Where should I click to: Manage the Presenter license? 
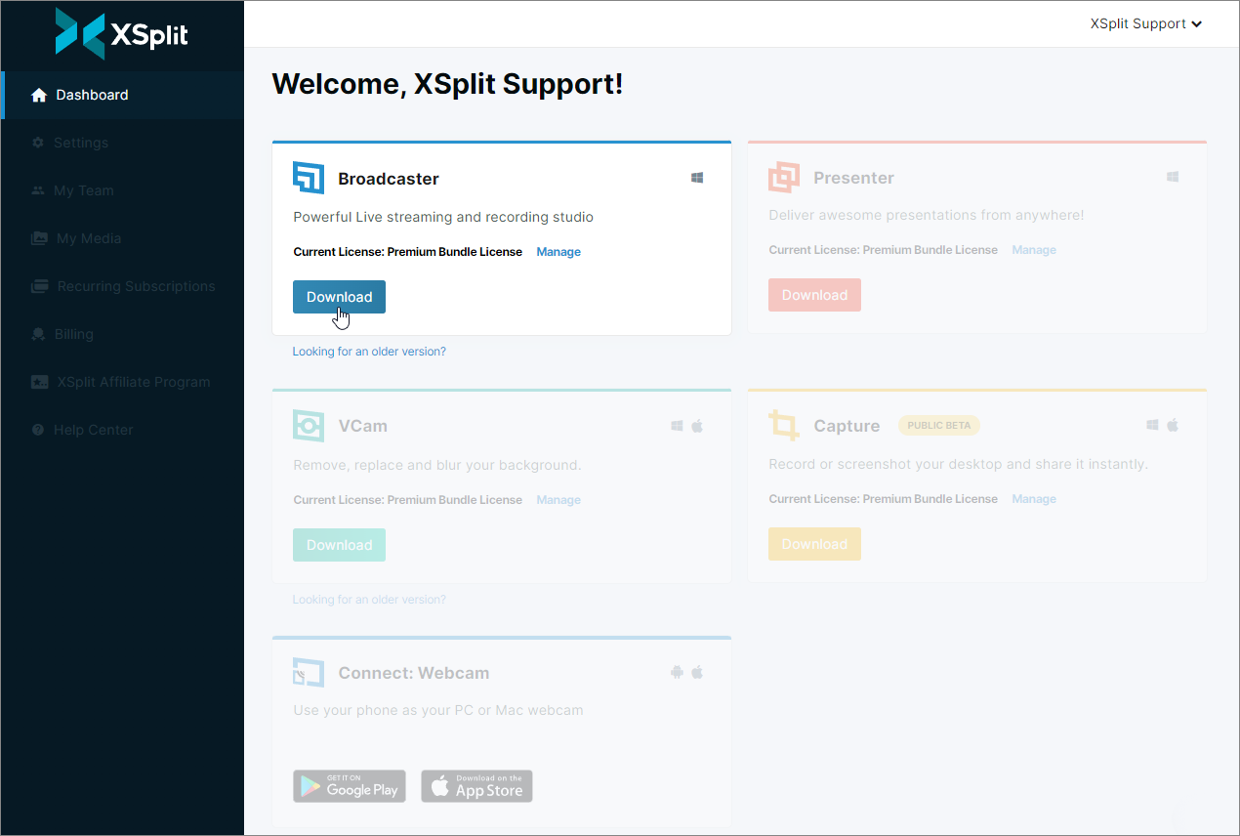pos(1034,250)
